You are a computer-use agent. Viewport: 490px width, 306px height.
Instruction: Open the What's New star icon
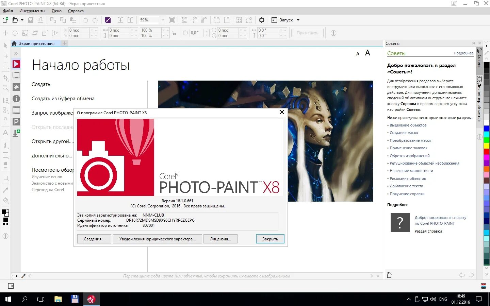click(16, 87)
